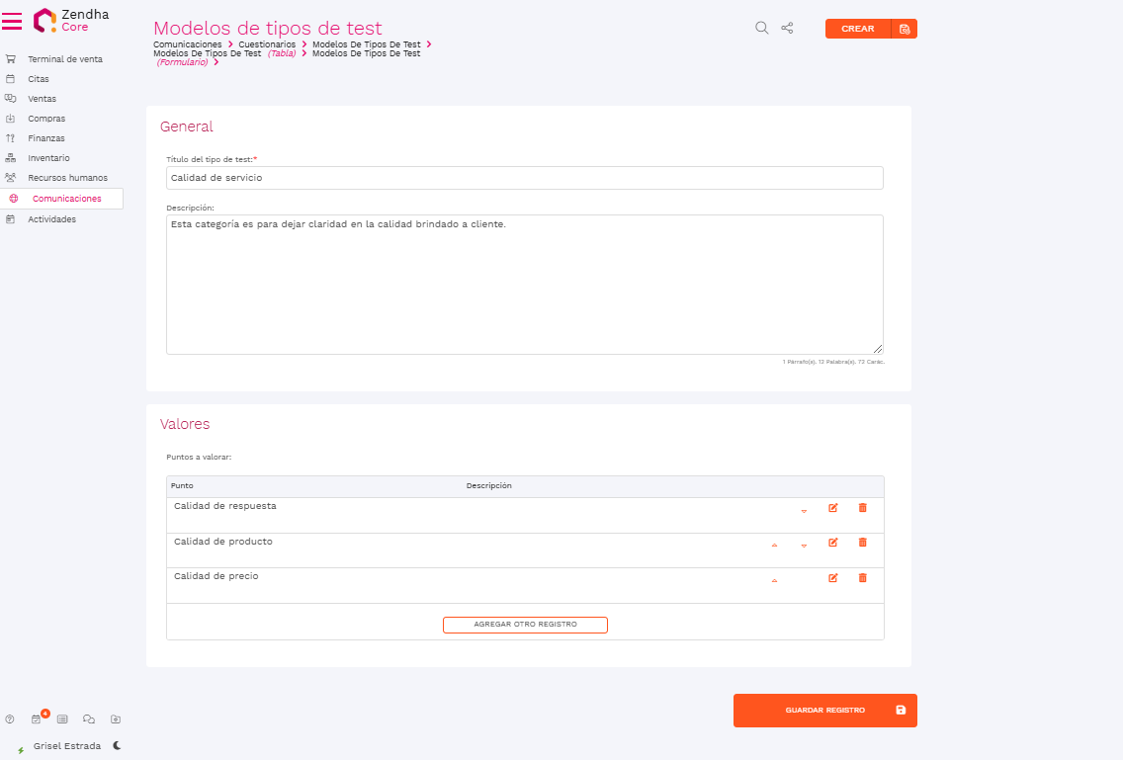Image resolution: width=1123 pixels, height=760 pixels.
Task: Move Calidad de respuesta row down
Action: pos(804,510)
